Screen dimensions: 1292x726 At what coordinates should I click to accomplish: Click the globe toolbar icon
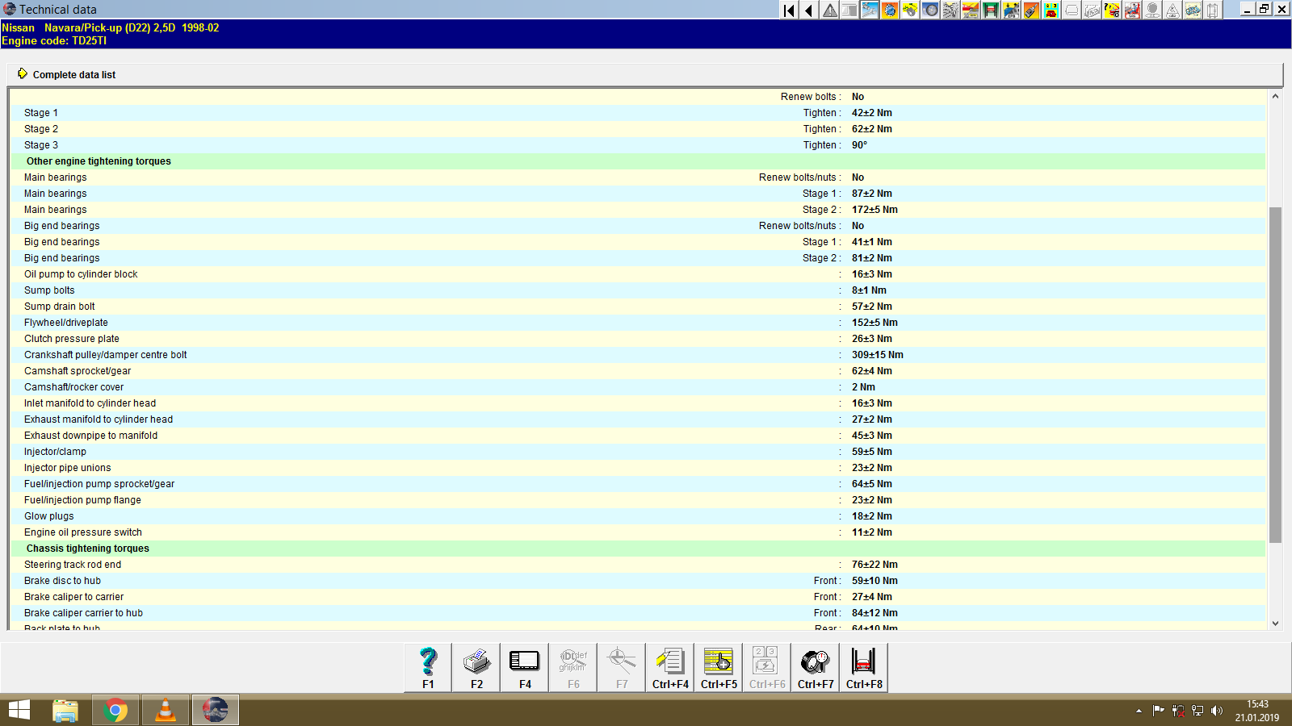tap(891, 10)
